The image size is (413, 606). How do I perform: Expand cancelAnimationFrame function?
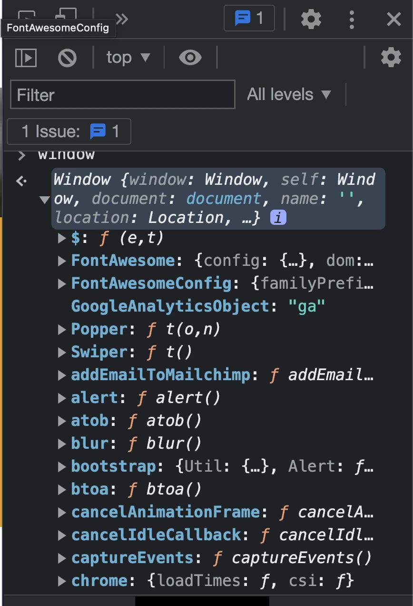[x=62, y=512]
